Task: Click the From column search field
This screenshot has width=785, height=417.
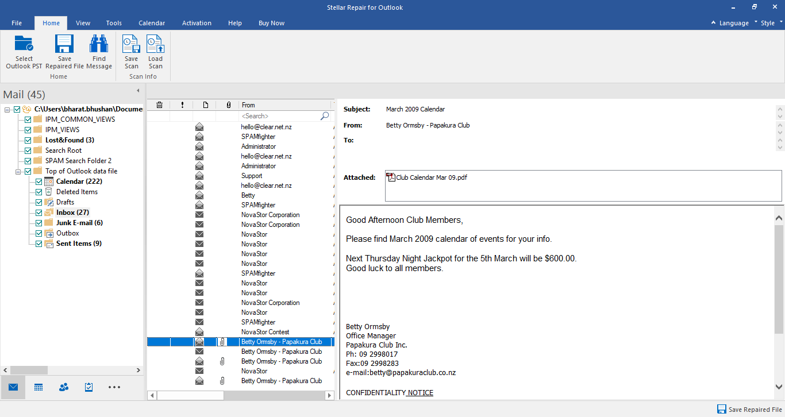Action: click(279, 116)
